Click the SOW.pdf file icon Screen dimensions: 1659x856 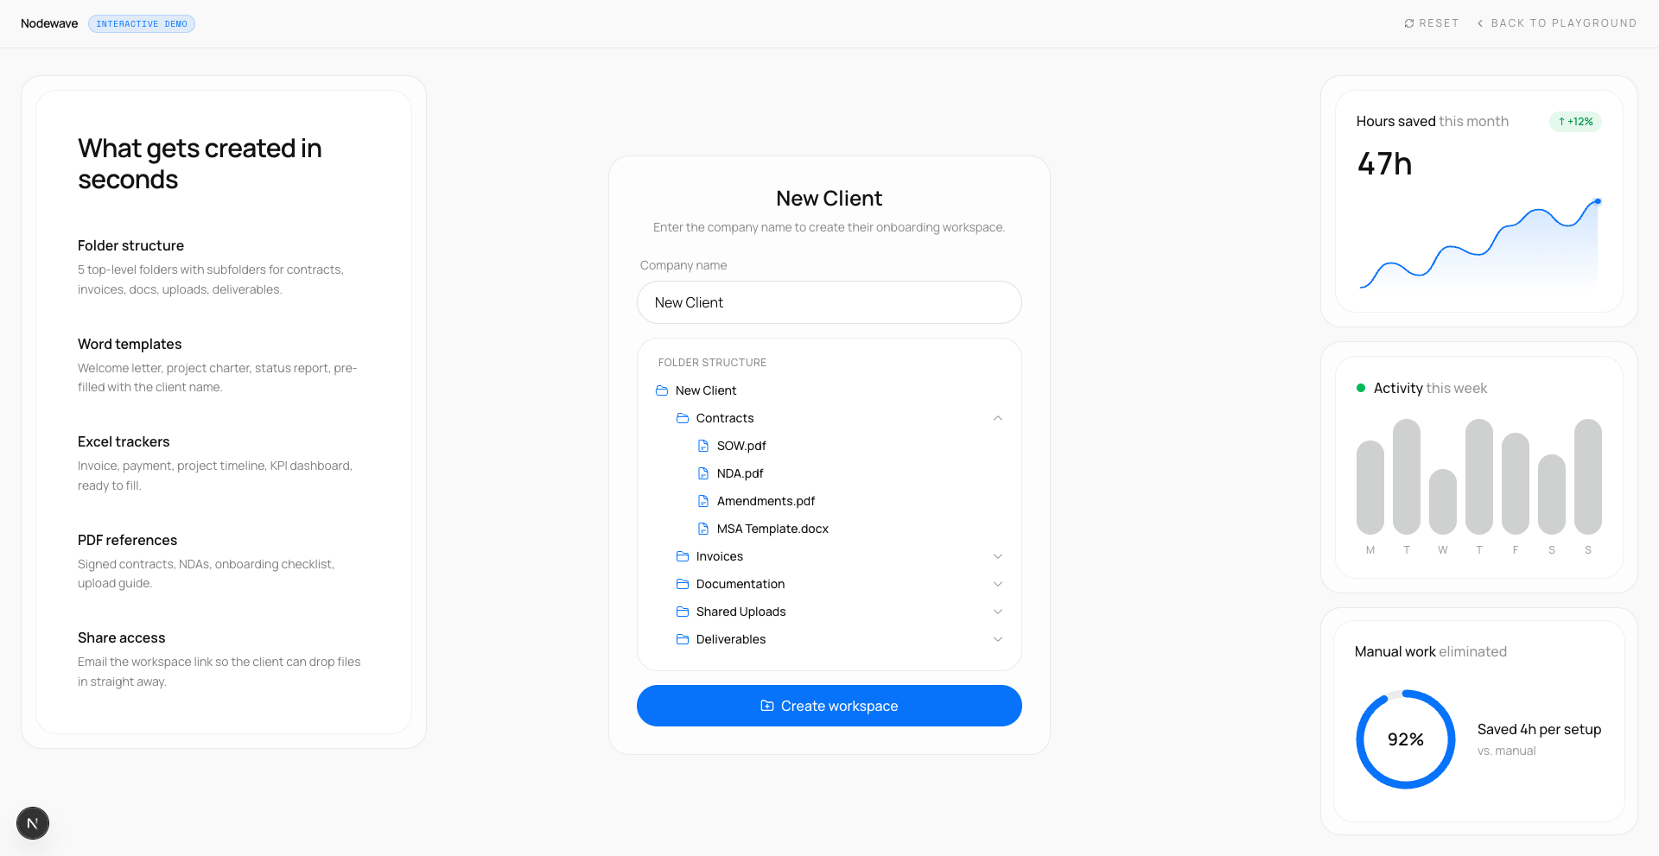(x=703, y=446)
